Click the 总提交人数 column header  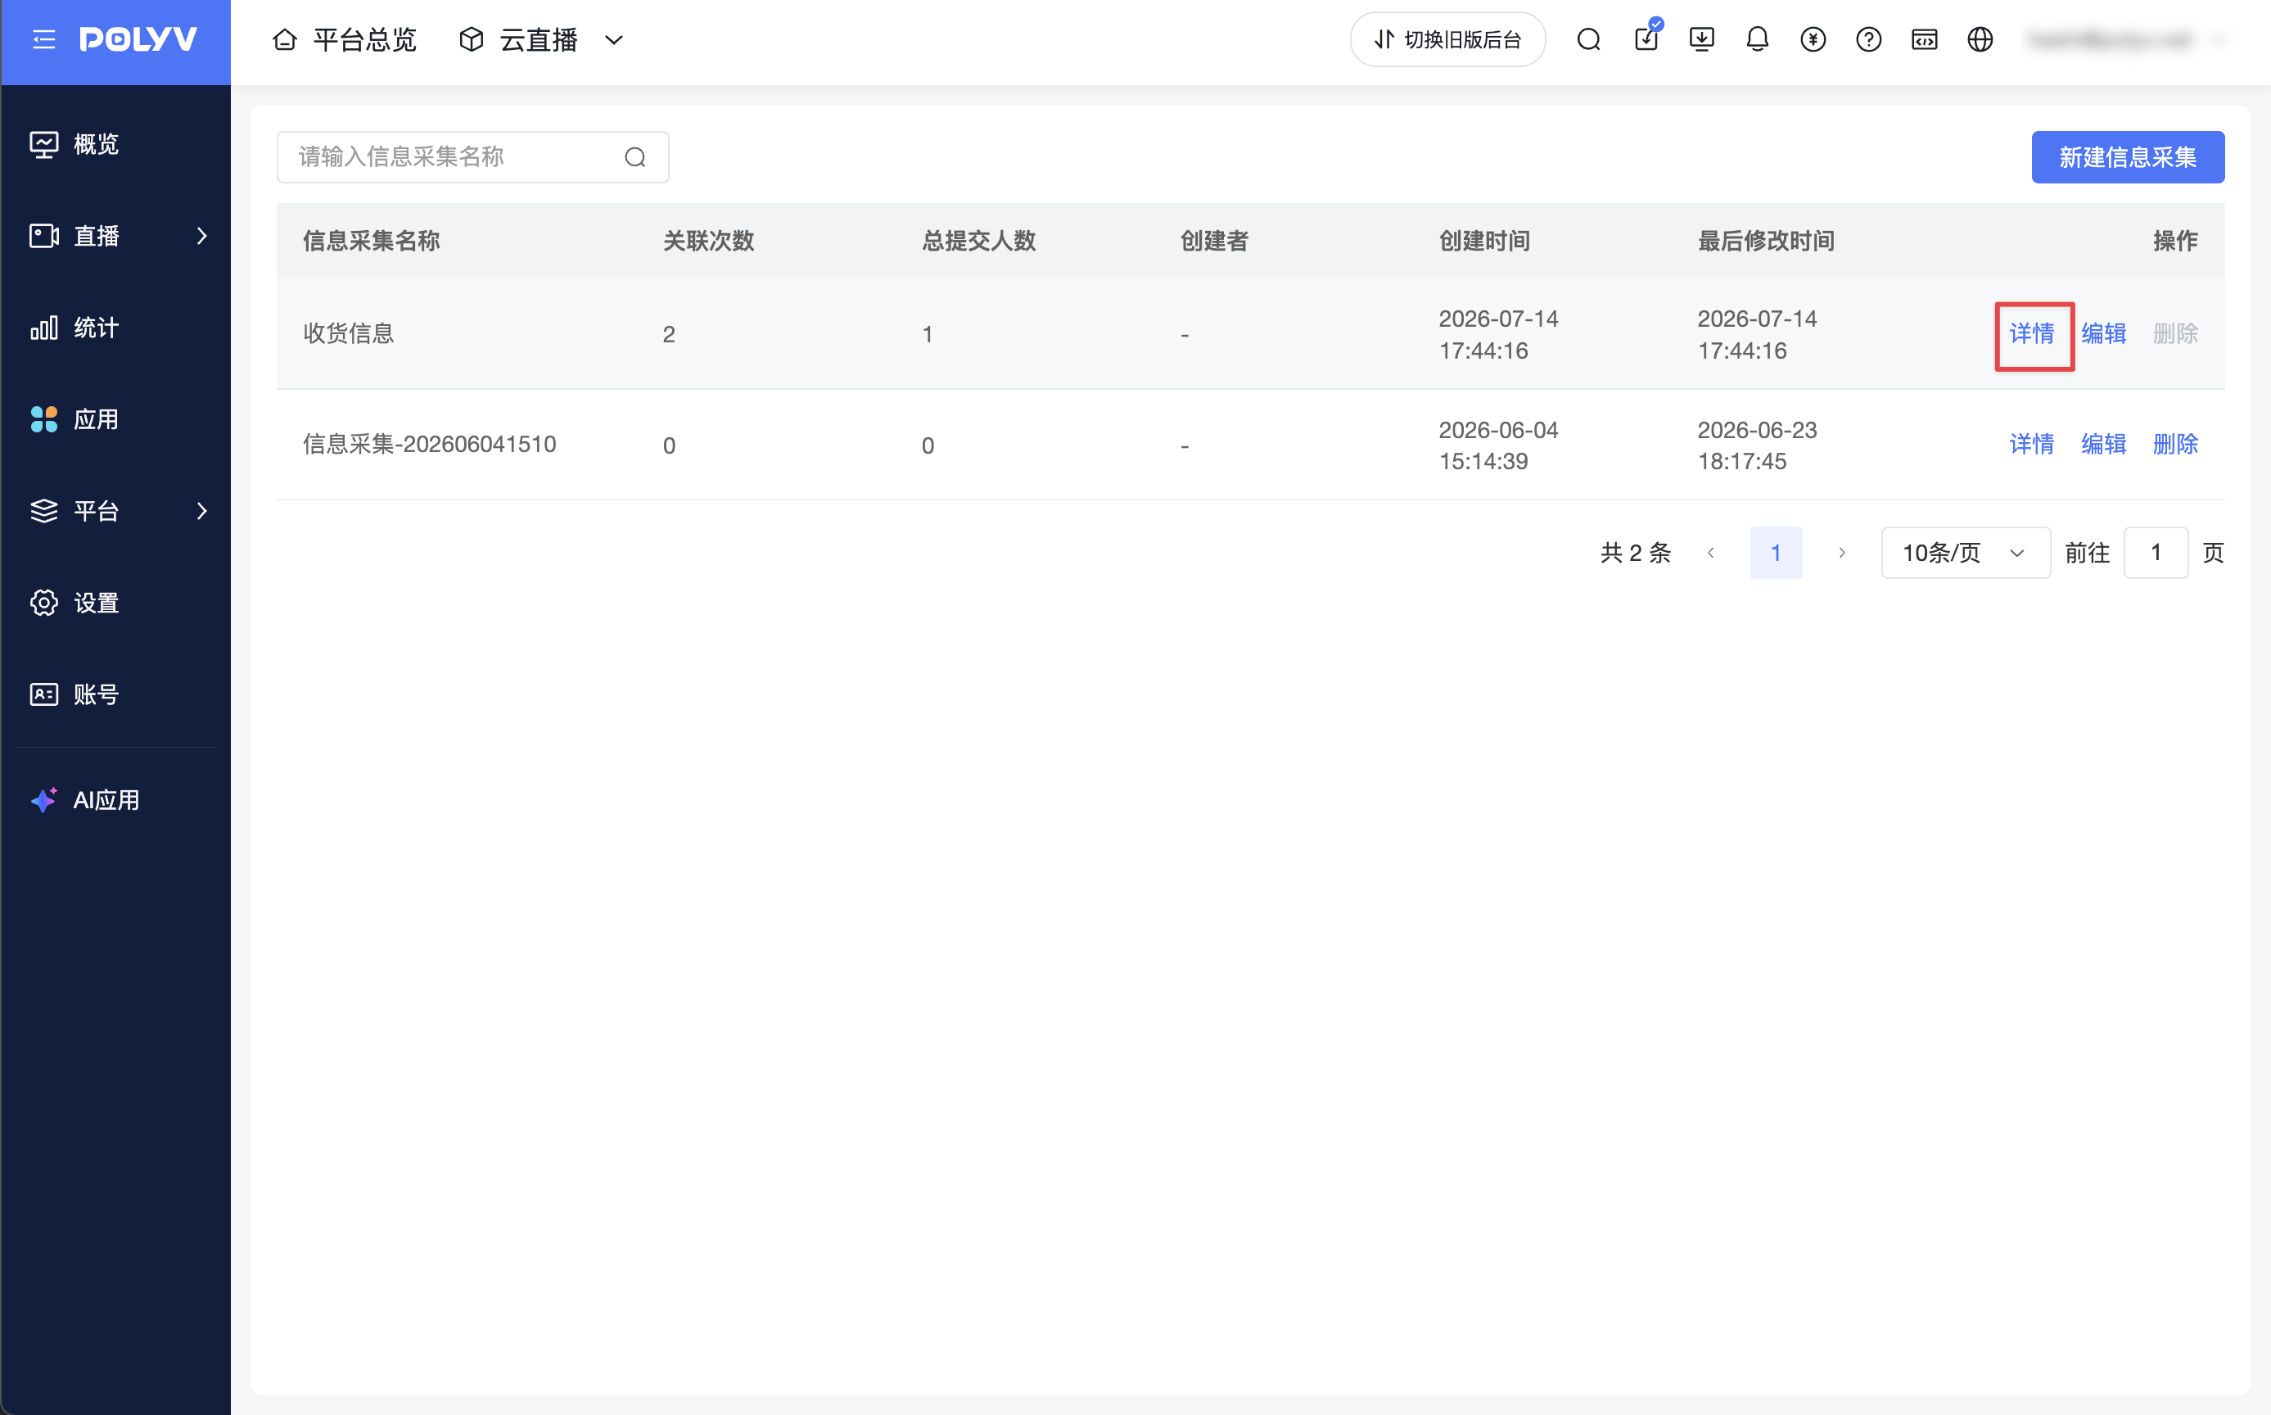978,242
